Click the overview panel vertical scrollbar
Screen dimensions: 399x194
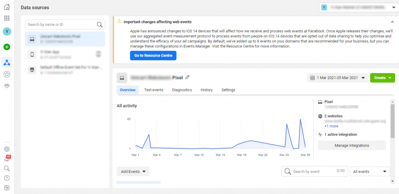393,121
